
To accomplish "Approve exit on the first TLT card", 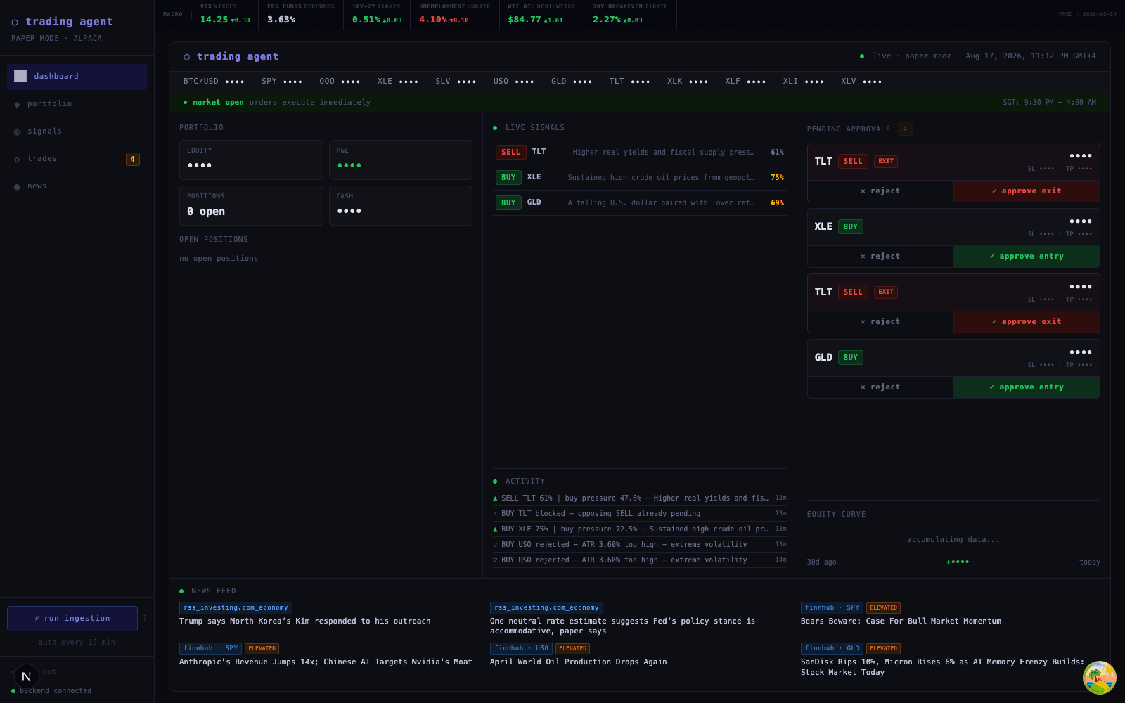I will [1027, 191].
